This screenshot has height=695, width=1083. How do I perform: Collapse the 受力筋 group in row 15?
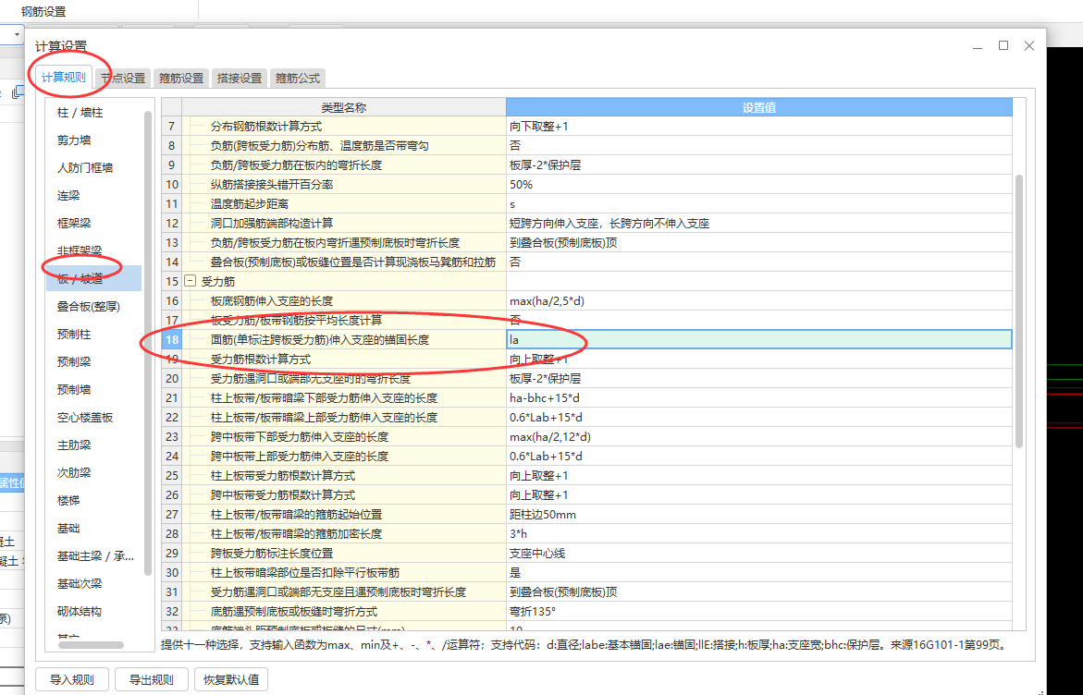point(190,282)
